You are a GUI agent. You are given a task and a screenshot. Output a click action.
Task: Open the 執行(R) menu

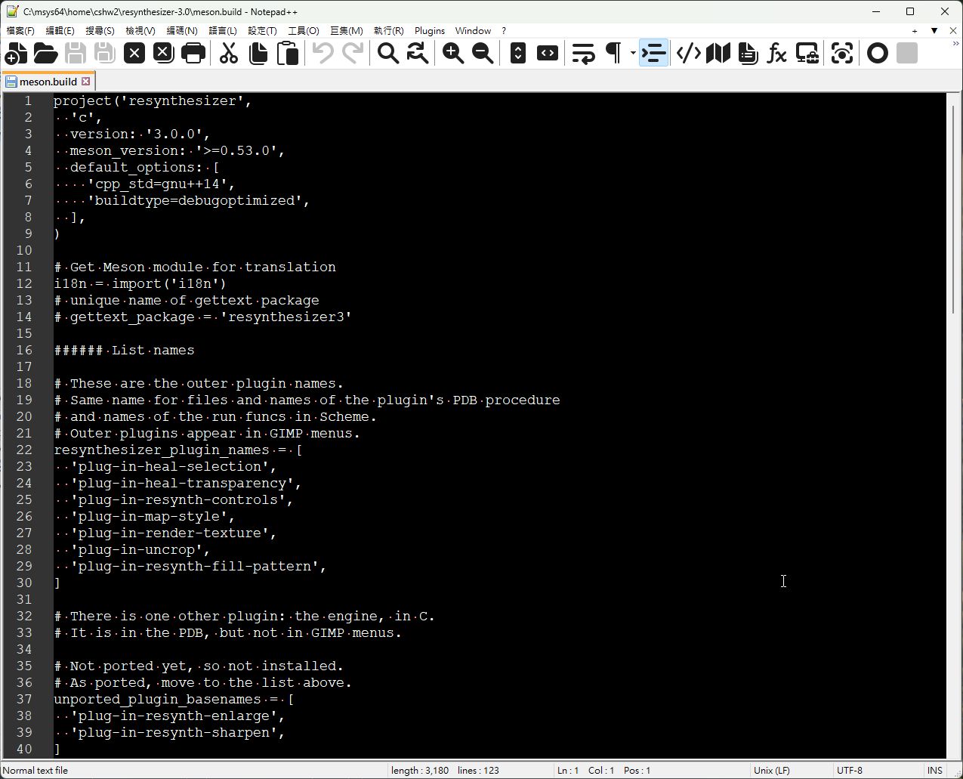[389, 30]
